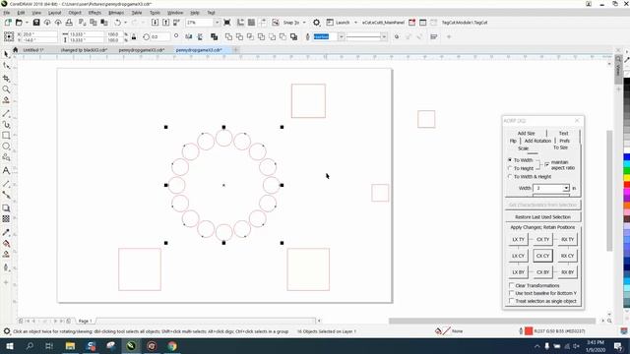Open the outline width dropdown
This screenshot has height=354, width=630.
tap(342, 37)
